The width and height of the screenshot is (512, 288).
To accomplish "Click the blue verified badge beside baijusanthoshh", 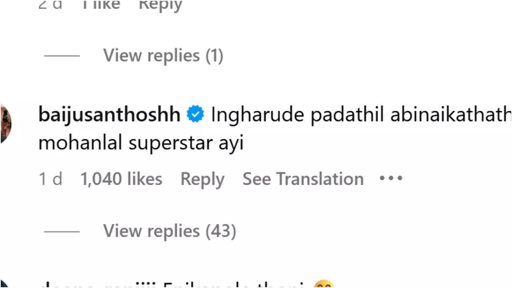I will click(196, 115).
